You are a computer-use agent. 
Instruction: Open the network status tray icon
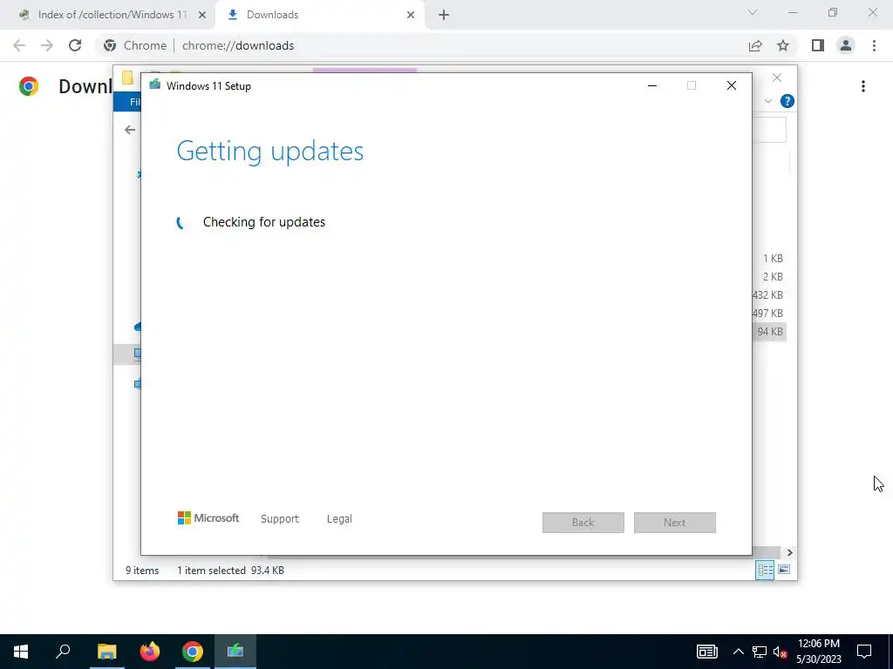pos(760,652)
